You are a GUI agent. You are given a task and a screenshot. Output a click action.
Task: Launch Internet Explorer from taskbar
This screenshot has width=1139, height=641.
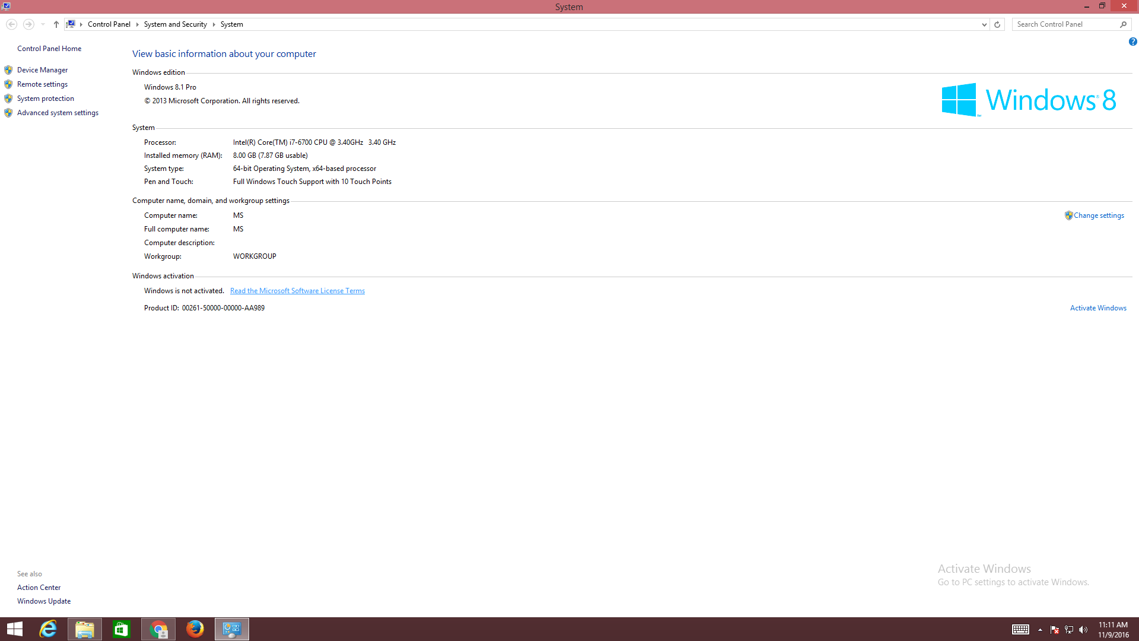pos(48,629)
